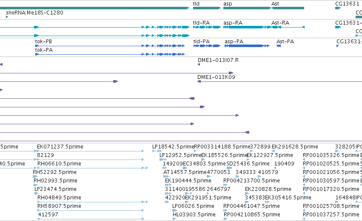Select EST label 410579
Viewport: 362px width, 221px height.
tap(268, 172)
